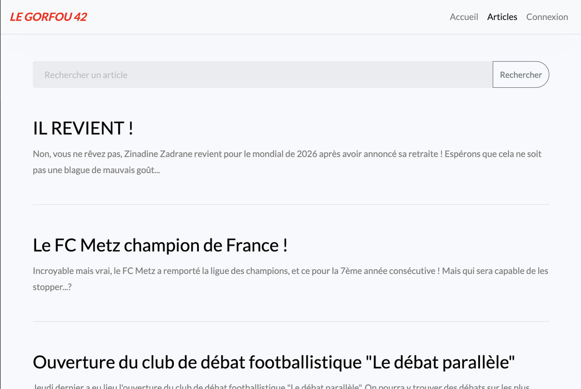
Task: Click the Rechercher search button
Action: pos(521,74)
